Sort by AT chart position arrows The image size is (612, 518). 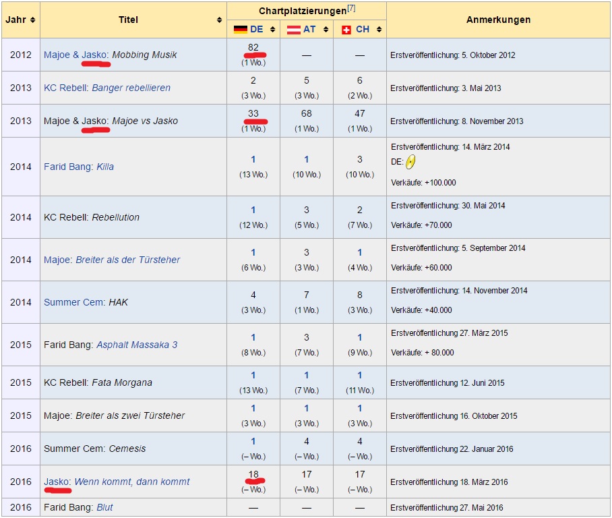(326, 29)
